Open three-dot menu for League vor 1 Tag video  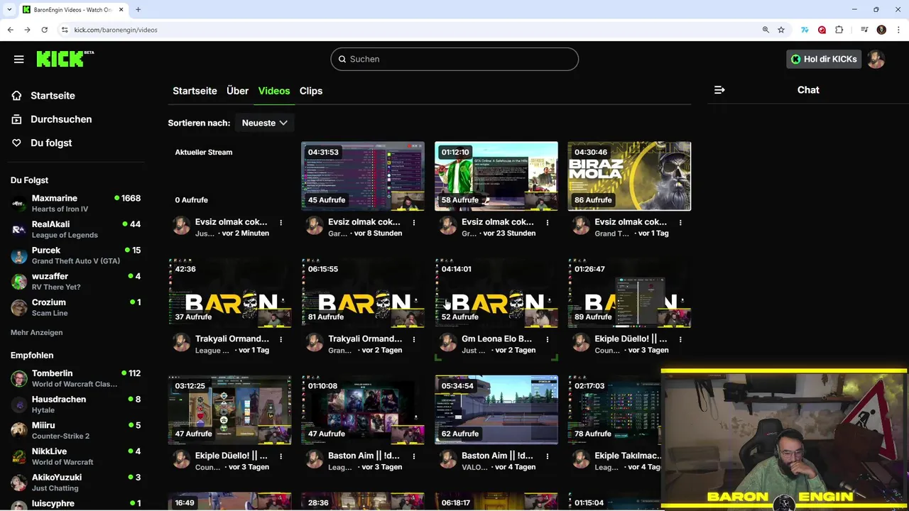[281, 339]
